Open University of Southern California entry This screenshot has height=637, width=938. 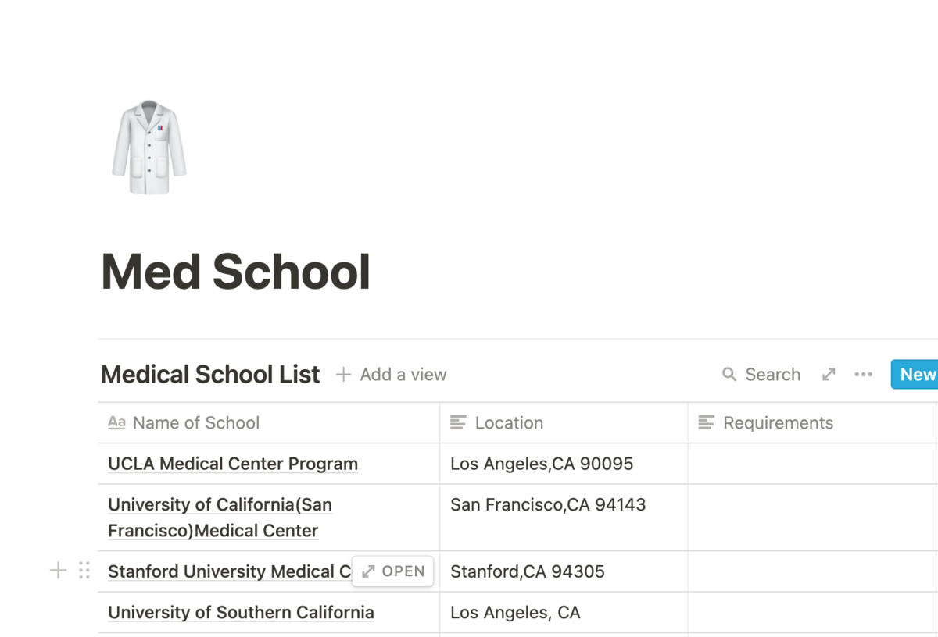pyautogui.click(x=241, y=613)
